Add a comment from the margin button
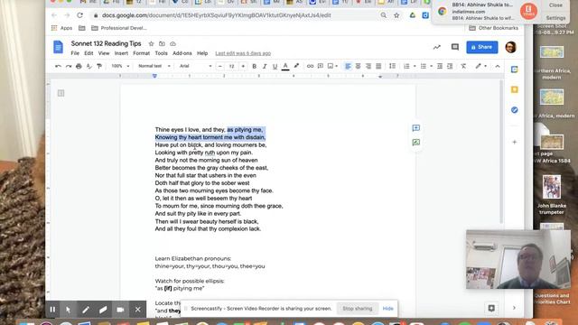 (415, 128)
